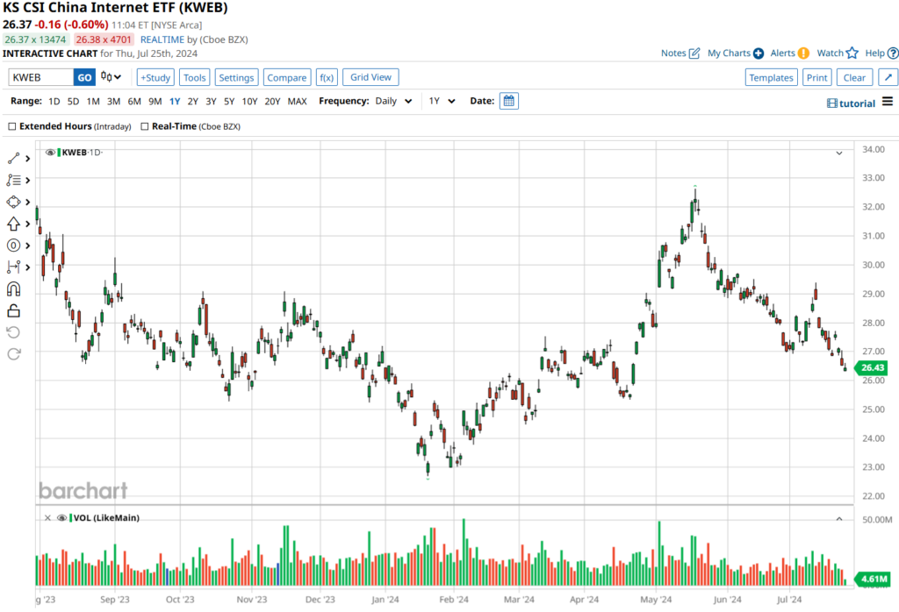This screenshot has height=612, width=899.
Task: Collapse the volume pane chevron
Action: (838, 519)
